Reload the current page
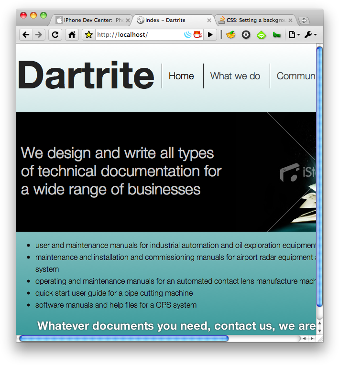 coord(55,34)
